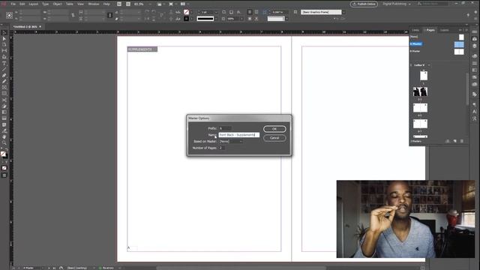
Task: Open the Layout menu
Action: pyautogui.click(x=33, y=4)
